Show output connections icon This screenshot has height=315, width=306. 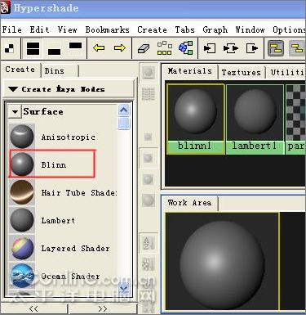tap(252, 48)
